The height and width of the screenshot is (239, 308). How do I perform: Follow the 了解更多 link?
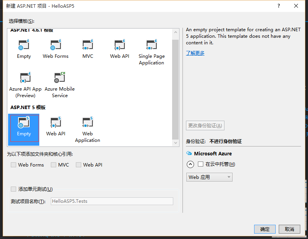[x=195, y=53]
